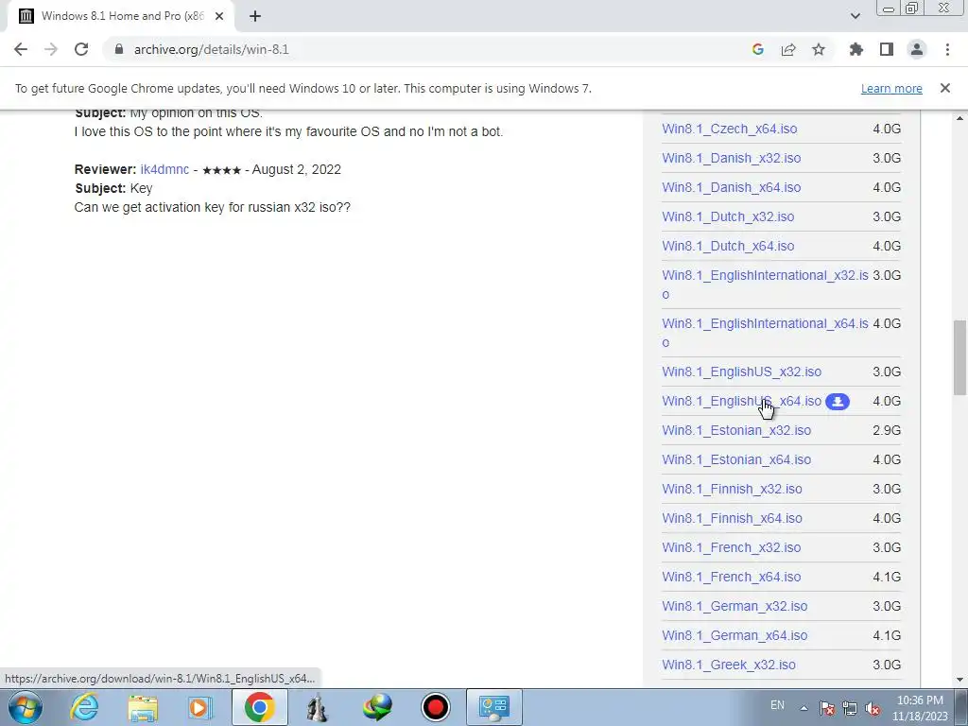The image size is (968, 726).
Task: Download Win8.1_Czech_x64.iso
Action: pos(729,129)
